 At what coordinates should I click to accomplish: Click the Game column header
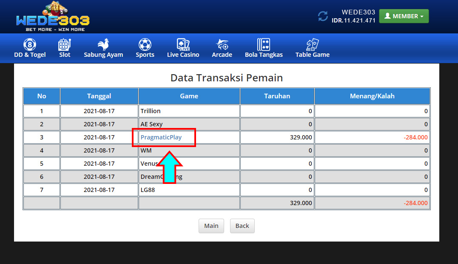[189, 96]
